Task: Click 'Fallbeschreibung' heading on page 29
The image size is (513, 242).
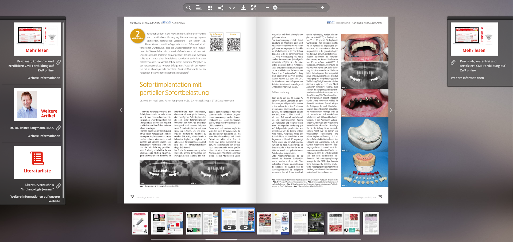Action: point(280,92)
